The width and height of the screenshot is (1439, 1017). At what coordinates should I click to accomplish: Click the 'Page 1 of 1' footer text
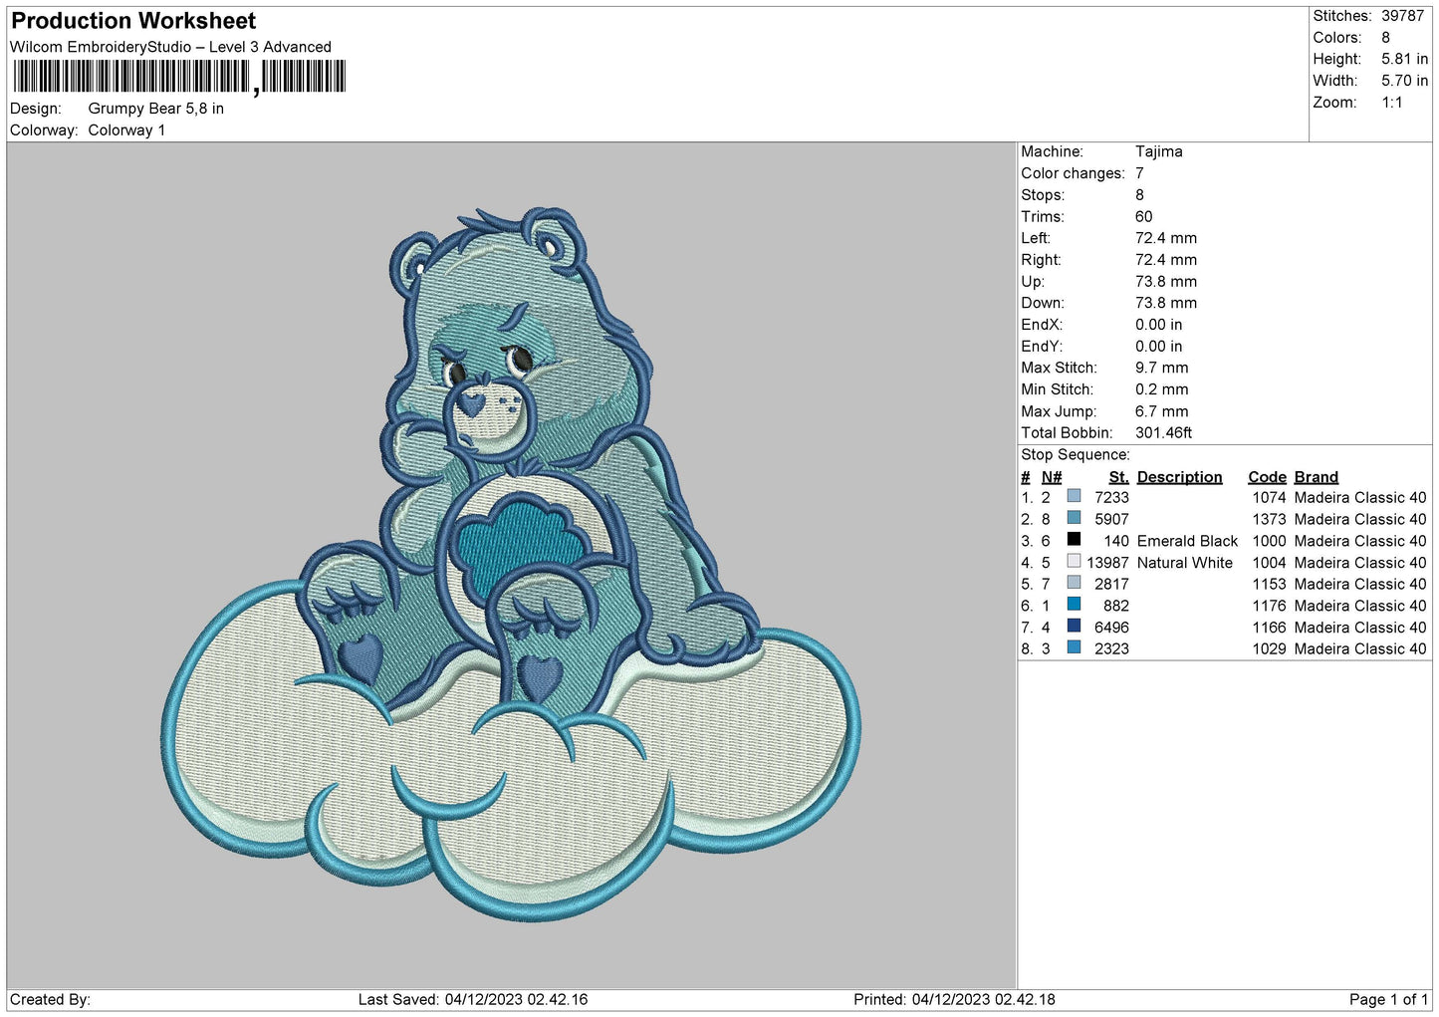click(x=1388, y=1000)
